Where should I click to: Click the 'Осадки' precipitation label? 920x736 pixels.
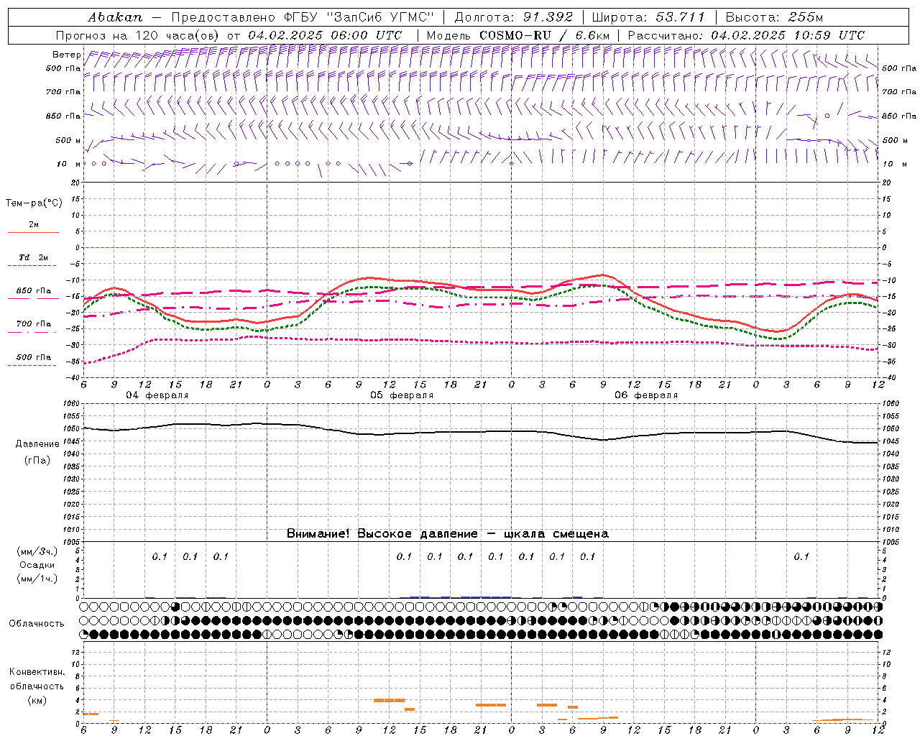tap(37, 565)
